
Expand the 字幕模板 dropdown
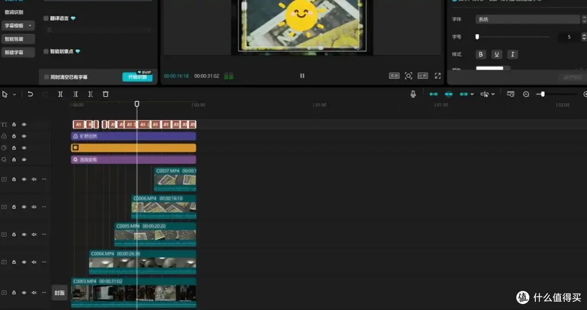18,26
